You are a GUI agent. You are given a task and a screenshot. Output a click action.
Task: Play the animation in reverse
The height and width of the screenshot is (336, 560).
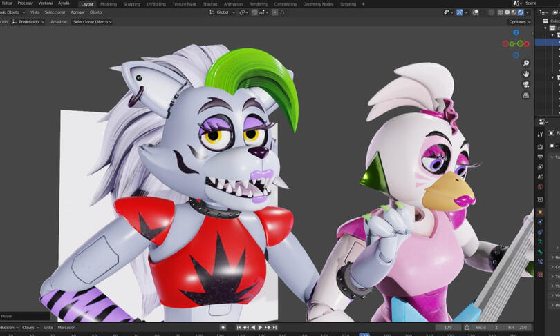click(x=253, y=328)
